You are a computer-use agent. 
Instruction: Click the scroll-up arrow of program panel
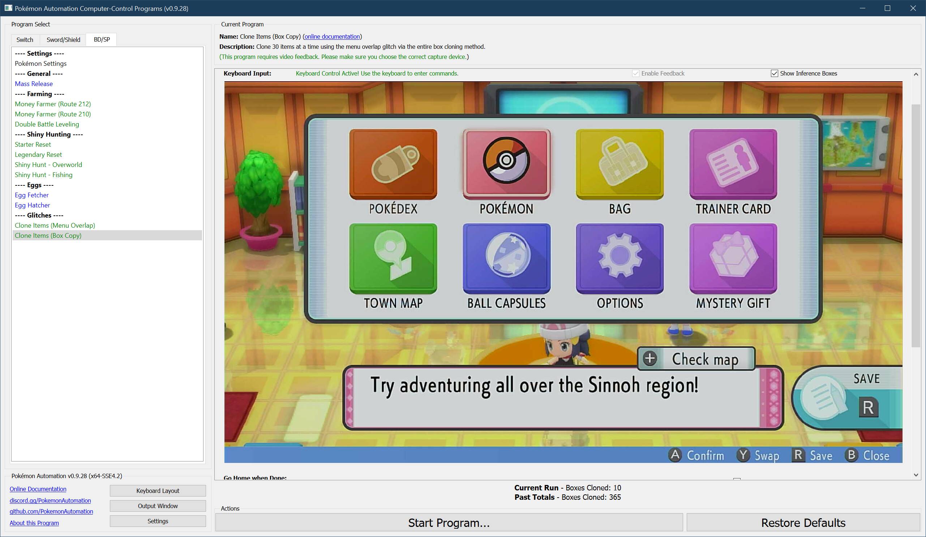point(916,74)
